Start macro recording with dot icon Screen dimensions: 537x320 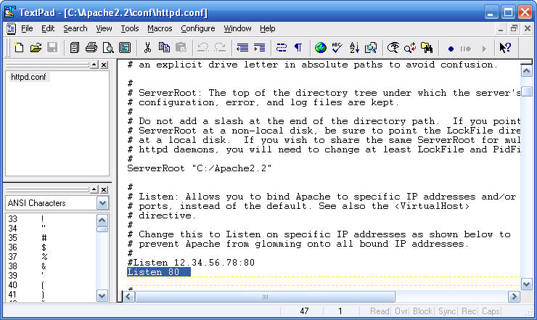[x=451, y=49]
